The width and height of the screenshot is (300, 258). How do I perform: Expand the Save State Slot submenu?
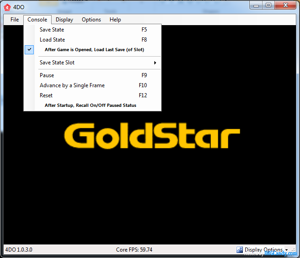[x=92, y=63]
